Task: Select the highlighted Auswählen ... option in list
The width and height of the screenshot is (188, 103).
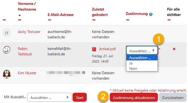Action: [x=142, y=58]
